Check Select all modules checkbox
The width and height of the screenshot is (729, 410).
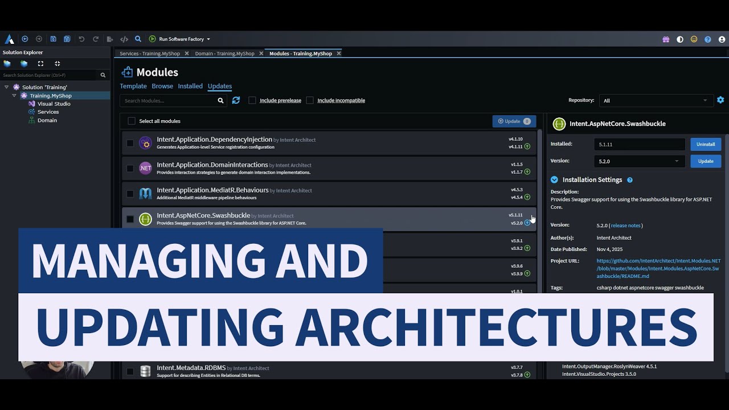tap(132, 121)
